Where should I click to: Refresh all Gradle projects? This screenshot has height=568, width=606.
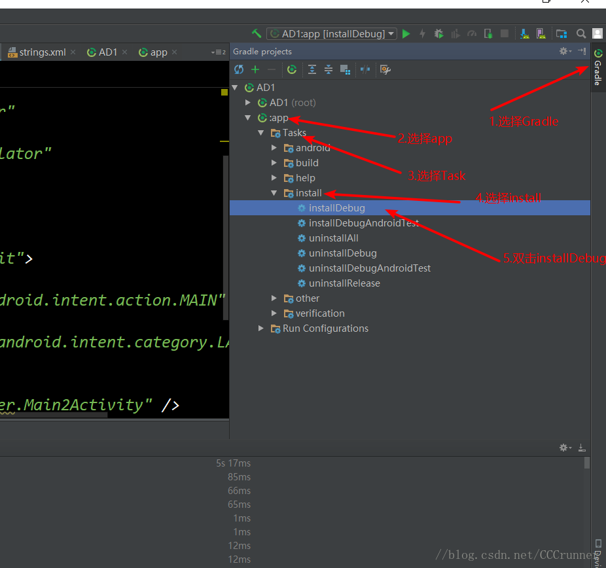tap(239, 69)
